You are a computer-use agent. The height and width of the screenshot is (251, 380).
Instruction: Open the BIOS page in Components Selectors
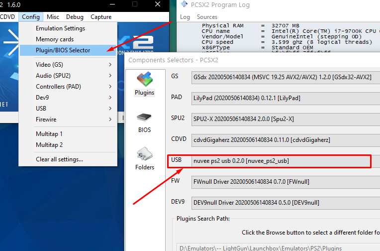coord(144,123)
